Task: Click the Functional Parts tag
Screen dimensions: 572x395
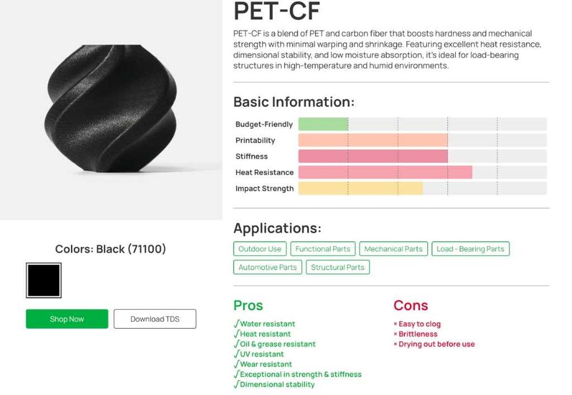Action: (323, 249)
